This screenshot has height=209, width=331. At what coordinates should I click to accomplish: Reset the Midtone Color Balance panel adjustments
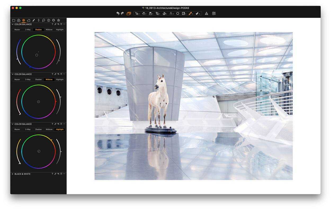pyautogui.click(x=58, y=74)
